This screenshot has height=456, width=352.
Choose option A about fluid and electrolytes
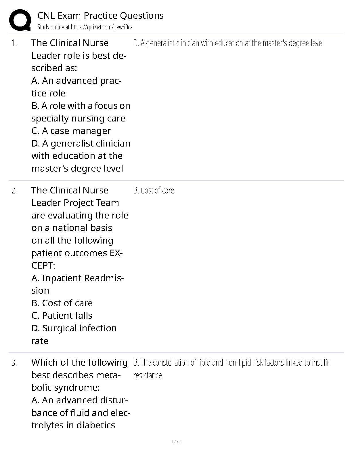[x=81, y=413]
